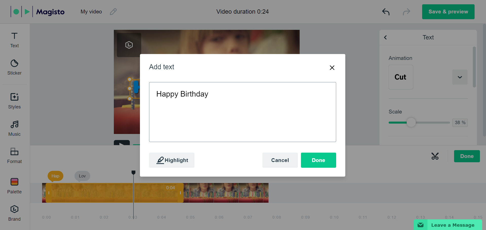Click the Happy Birthday text area
This screenshot has width=486, height=230.
tap(243, 112)
